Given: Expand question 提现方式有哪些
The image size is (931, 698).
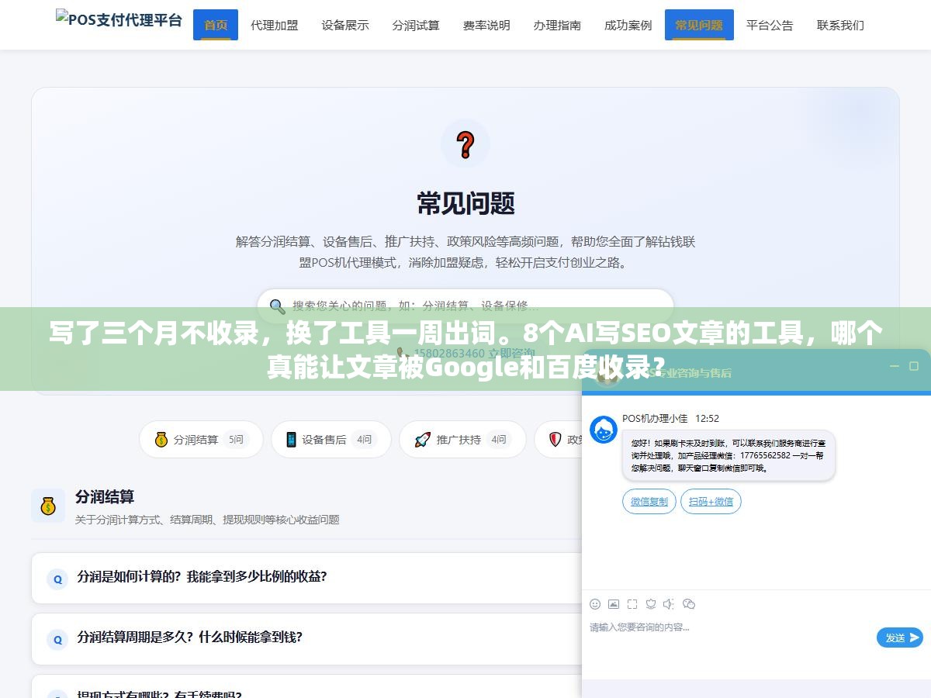Looking at the screenshot, I should 306,687.
